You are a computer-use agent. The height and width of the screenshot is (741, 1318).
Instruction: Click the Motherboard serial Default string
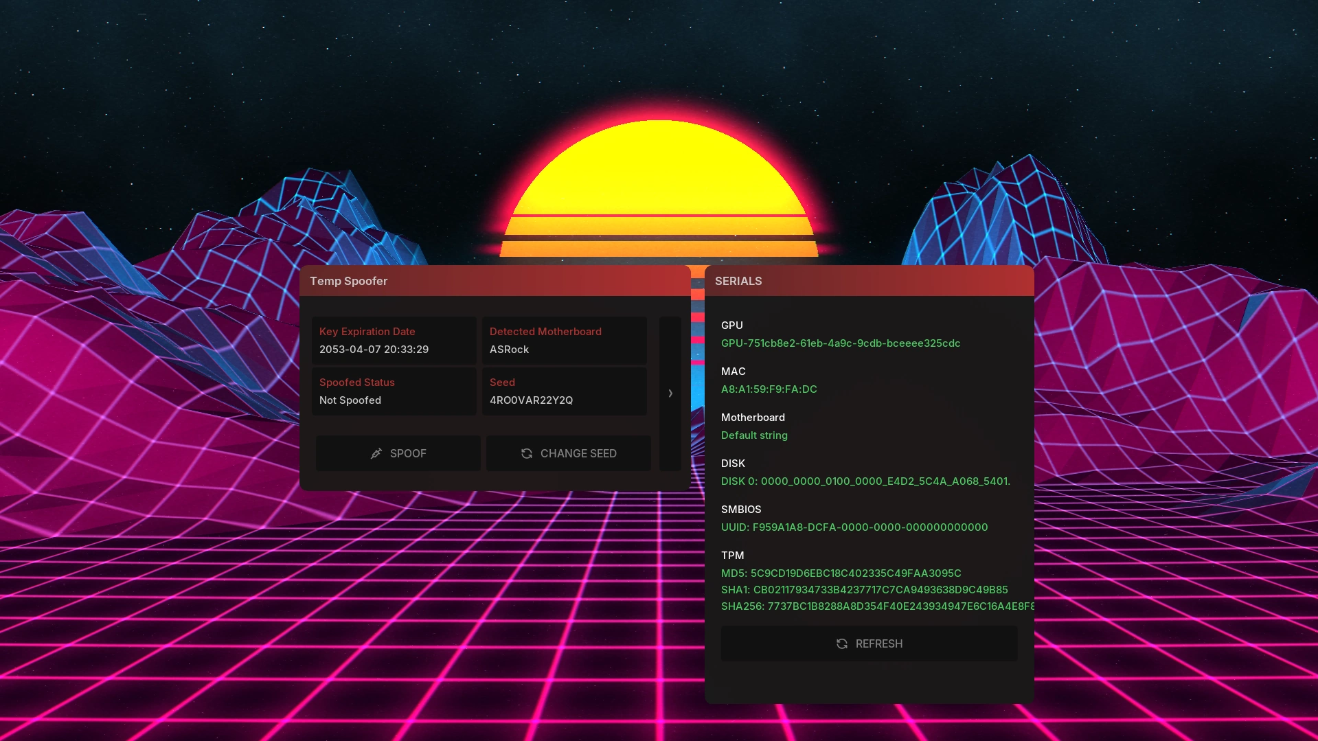[754, 435]
